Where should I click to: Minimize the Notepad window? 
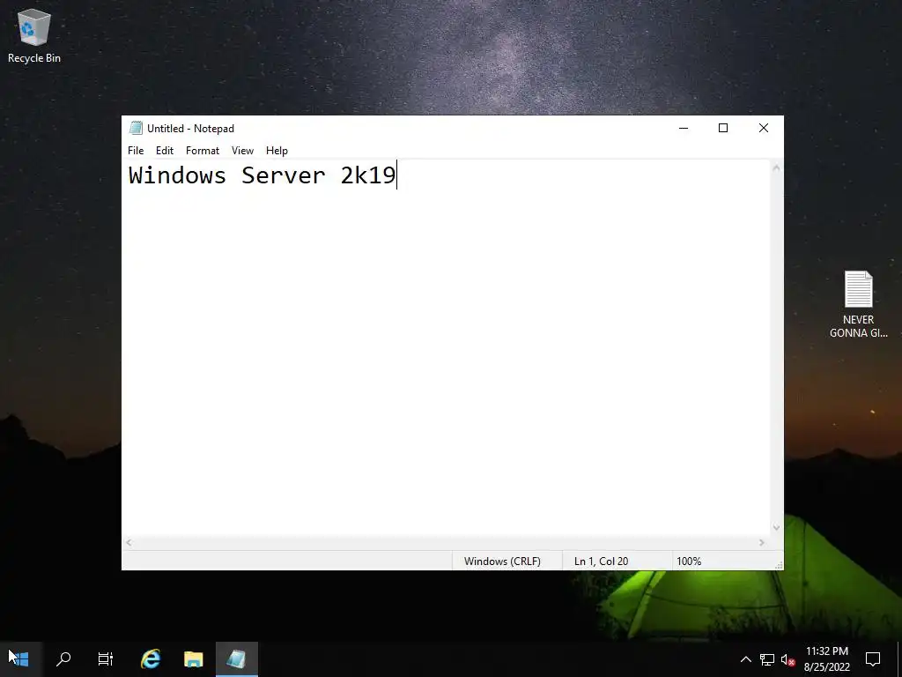pos(684,128)
